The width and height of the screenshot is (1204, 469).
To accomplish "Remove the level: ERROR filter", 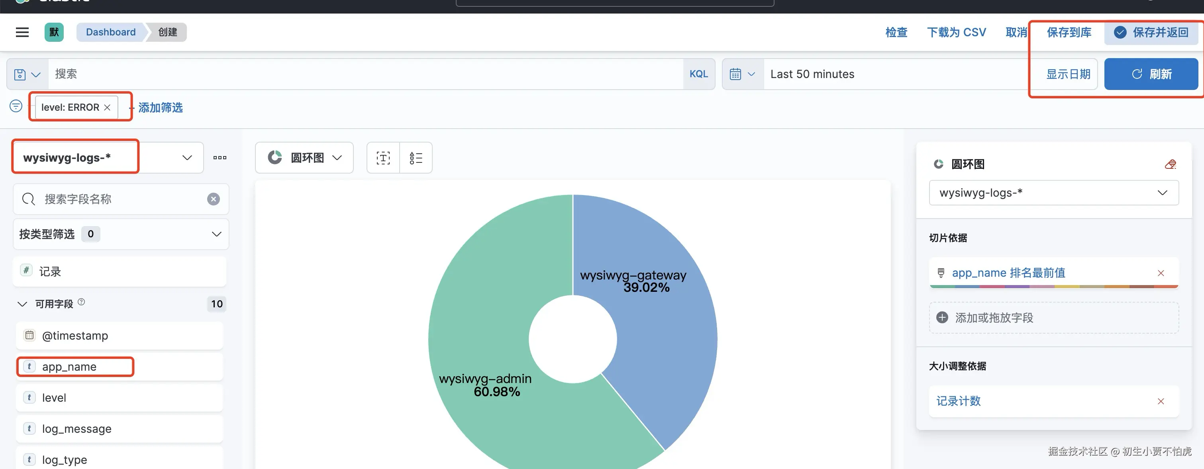I will [107, 107].
